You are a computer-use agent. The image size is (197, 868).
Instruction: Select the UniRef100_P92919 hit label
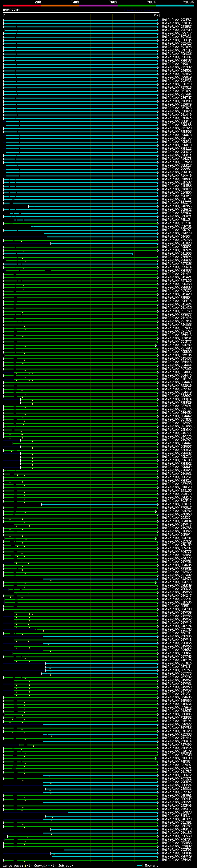pos(177,386)
